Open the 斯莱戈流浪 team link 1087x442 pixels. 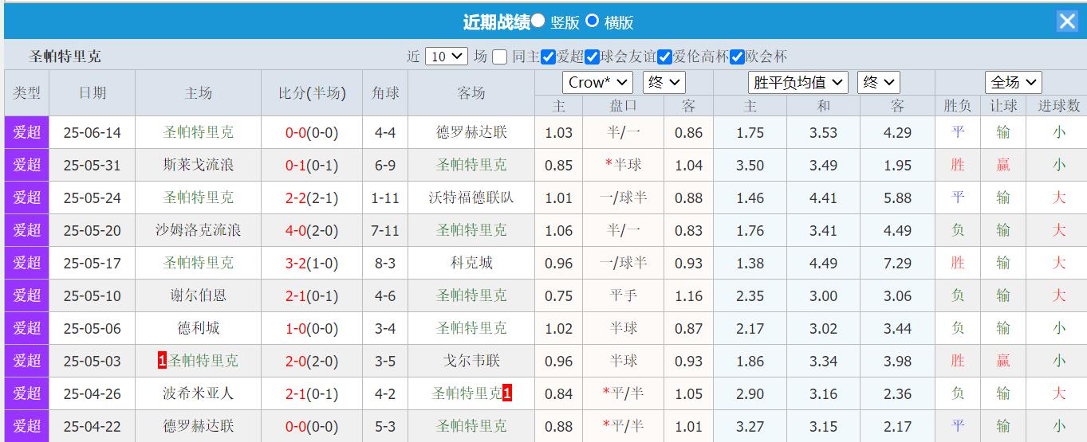coord(198,166)
